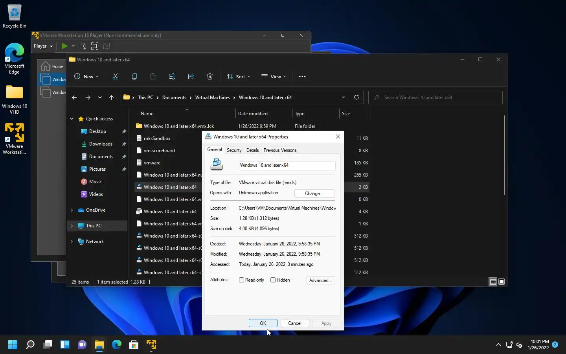Open the See more ellipsis menu
The width and height of the screenshot is (566, 354).
pyautogui.click(x=302, y=77)
